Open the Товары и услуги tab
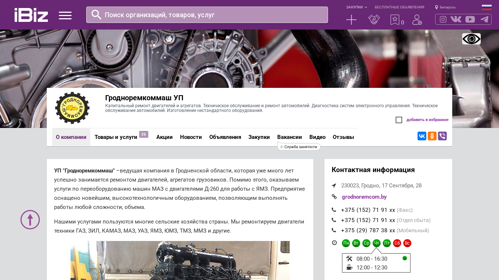Image resolution: width=499 pixels, height=280 pixels. [116, 137]
